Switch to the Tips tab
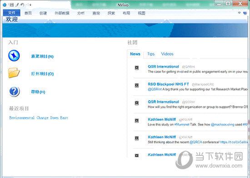The height and width of the screenshot is (178, 250). (x=151, y=54)
